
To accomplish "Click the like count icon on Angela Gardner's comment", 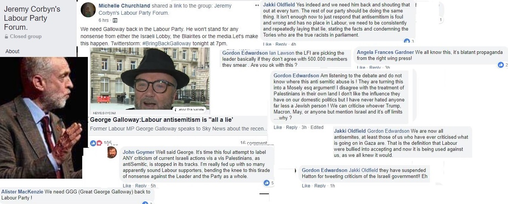I will coord(501,65).
